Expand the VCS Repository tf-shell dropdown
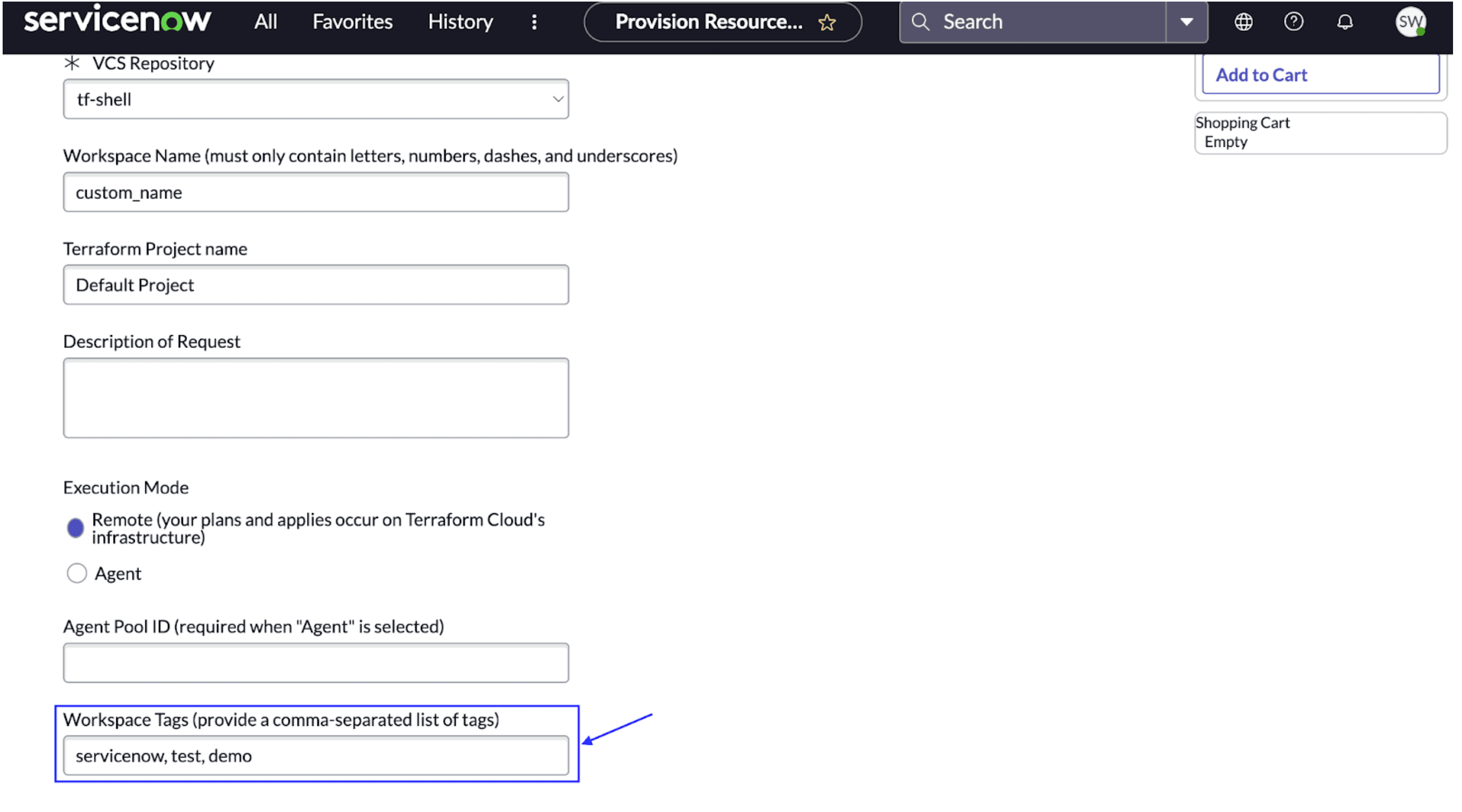1462x812 pixels. click(x=315, y=99)
